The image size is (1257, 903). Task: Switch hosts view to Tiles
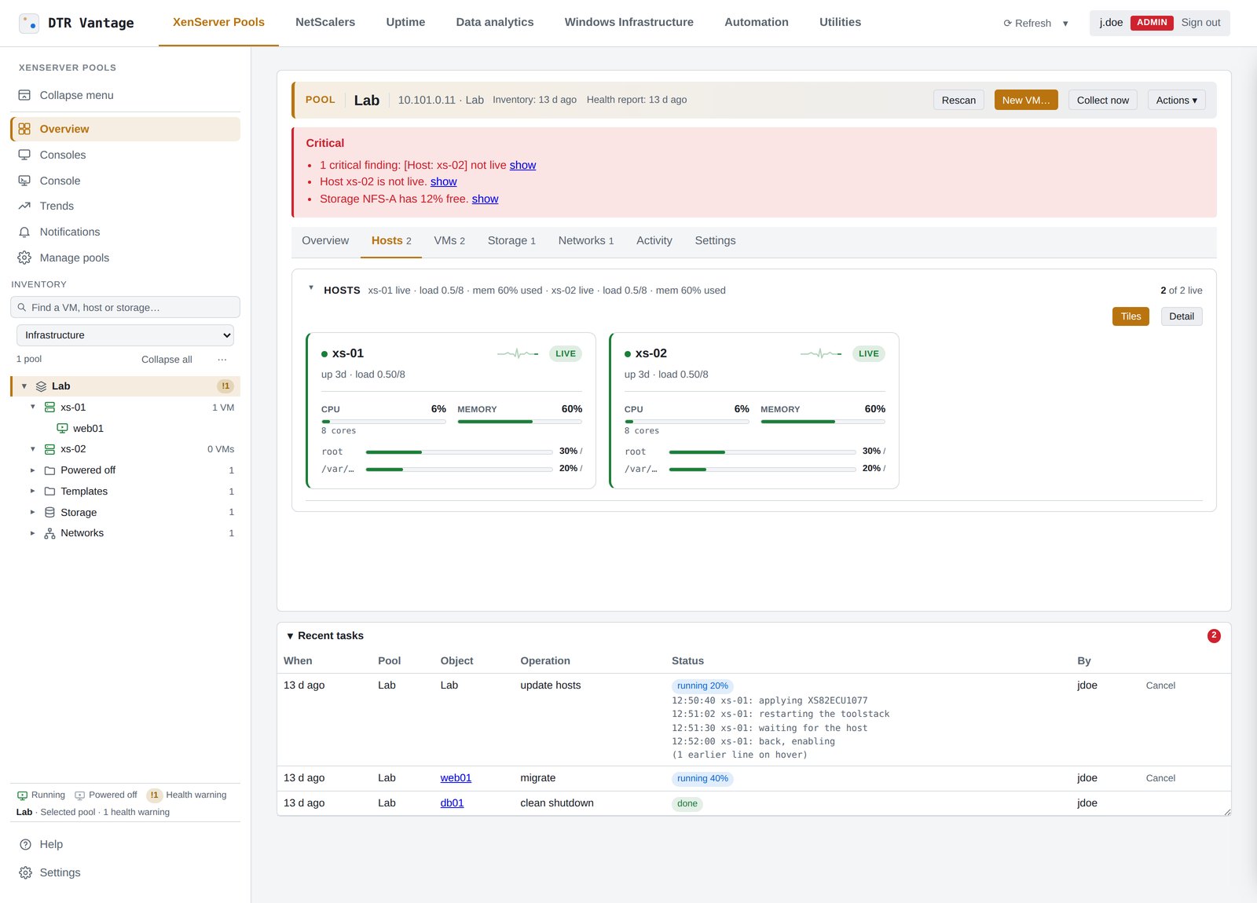(1131, 316)
